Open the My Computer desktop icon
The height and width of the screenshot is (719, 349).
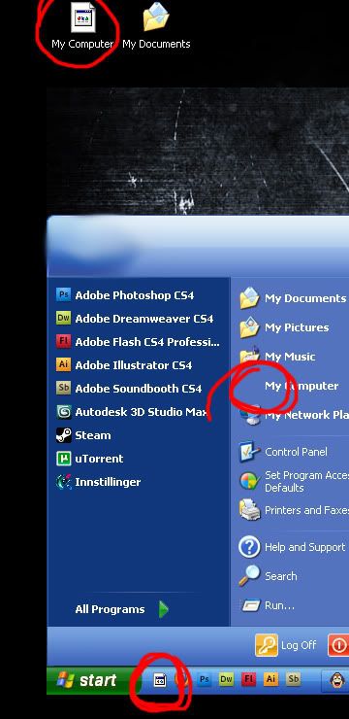tap(82, 25)
